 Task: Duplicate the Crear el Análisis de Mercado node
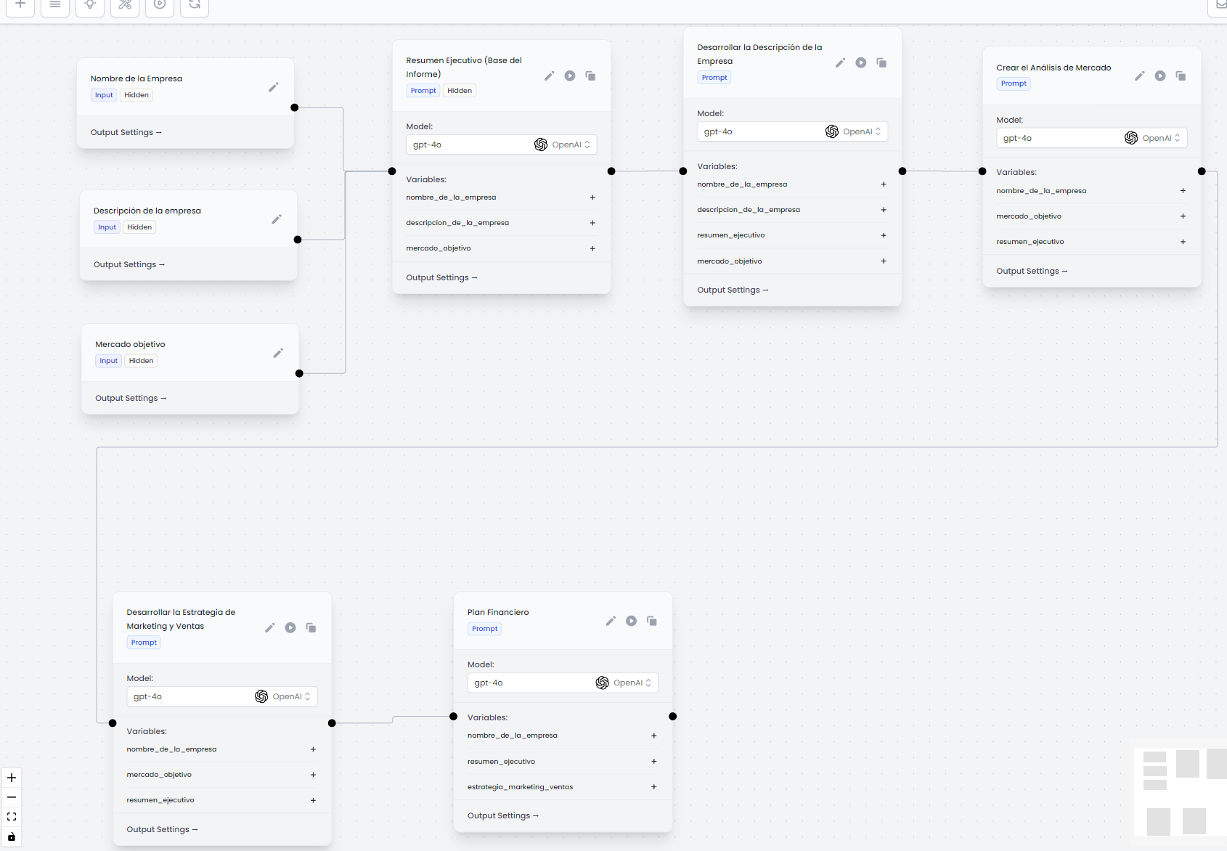pyautogui.click(x=1181, y=76)
